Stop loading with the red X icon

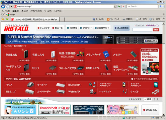[123, 7]
